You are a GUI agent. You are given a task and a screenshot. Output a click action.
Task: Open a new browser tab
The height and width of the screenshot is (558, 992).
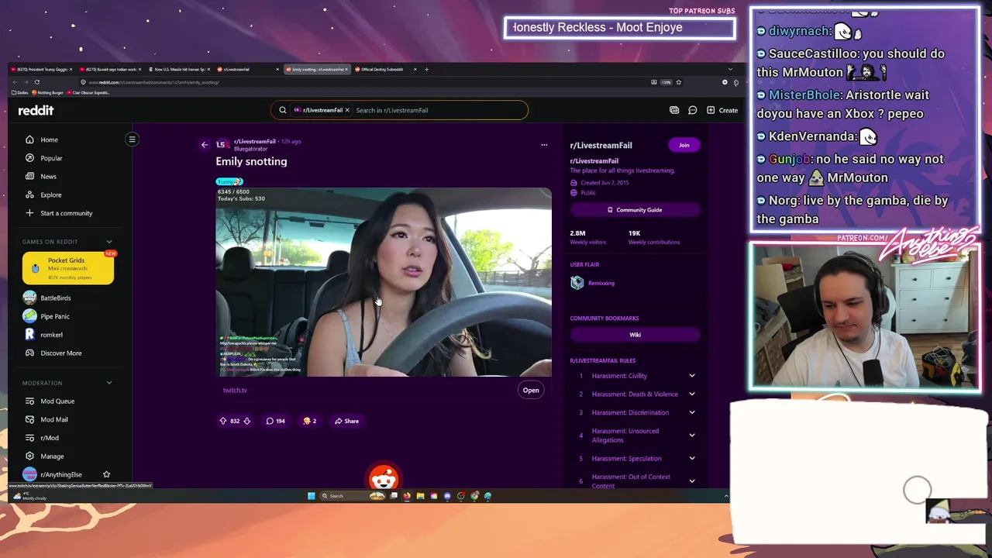point(426,69)
